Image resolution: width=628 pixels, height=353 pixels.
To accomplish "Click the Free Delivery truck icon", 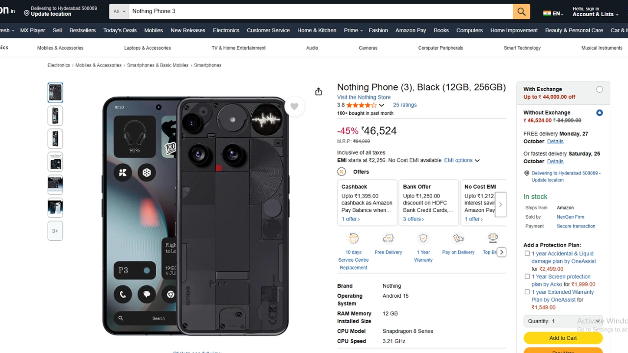I will tap(388, 239).
